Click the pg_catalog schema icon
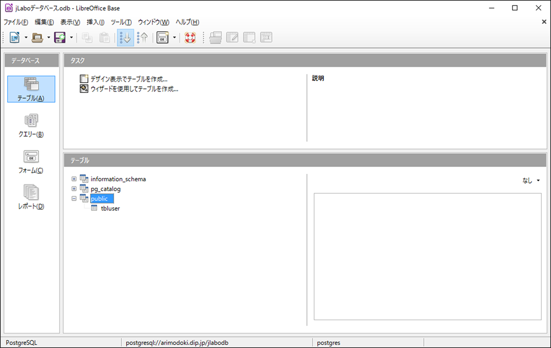Image resolution: width=551 pixels, height=348 pixels. pyautogui.click(x=84, y=188)
